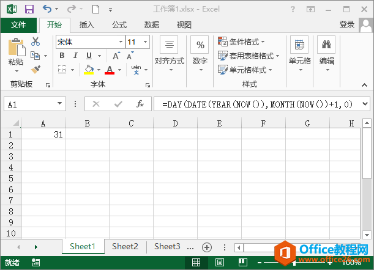Redo the last undone action
Image resolution: width=374 pixels, height=270 pixels.
[x=72, y=9]
